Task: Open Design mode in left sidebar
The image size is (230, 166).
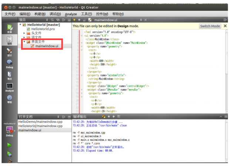Action: [9, 52]
